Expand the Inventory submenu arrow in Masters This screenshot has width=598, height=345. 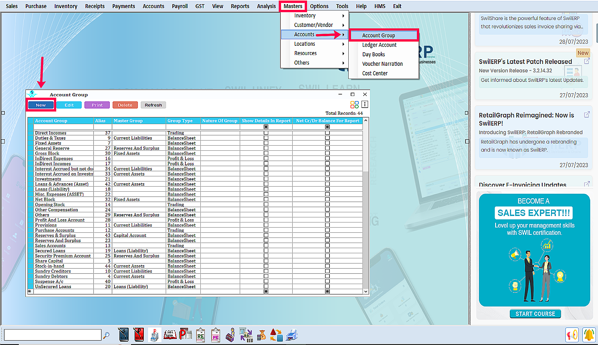pos(343,16)
